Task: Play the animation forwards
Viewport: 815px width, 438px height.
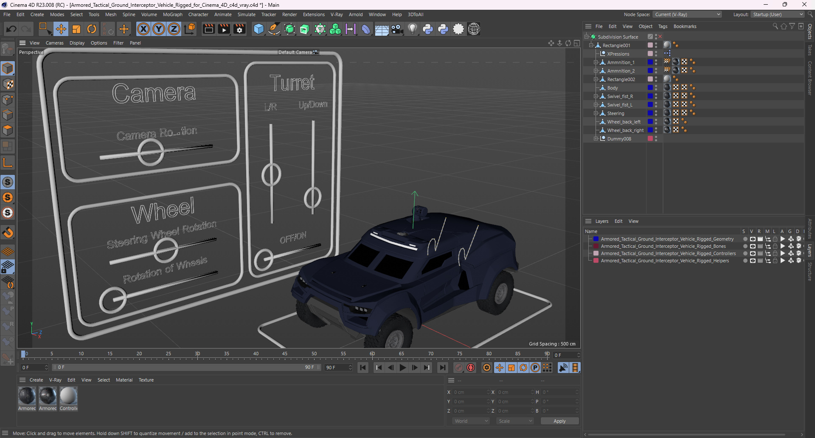Action: pos(403,368)
